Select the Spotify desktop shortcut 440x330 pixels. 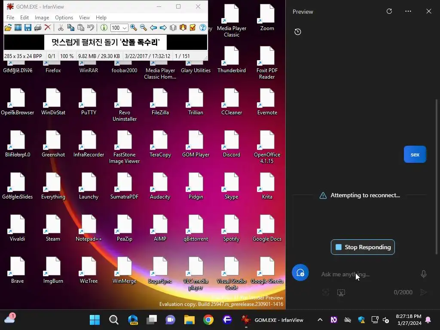(x=232, y=228)
